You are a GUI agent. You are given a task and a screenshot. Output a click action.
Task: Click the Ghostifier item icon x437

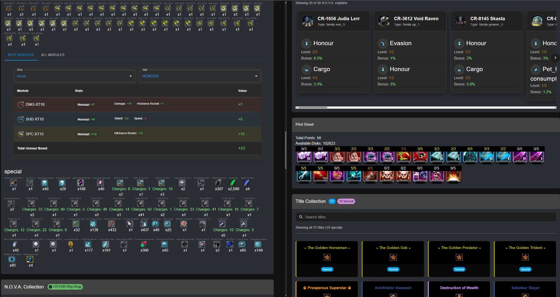145,223
